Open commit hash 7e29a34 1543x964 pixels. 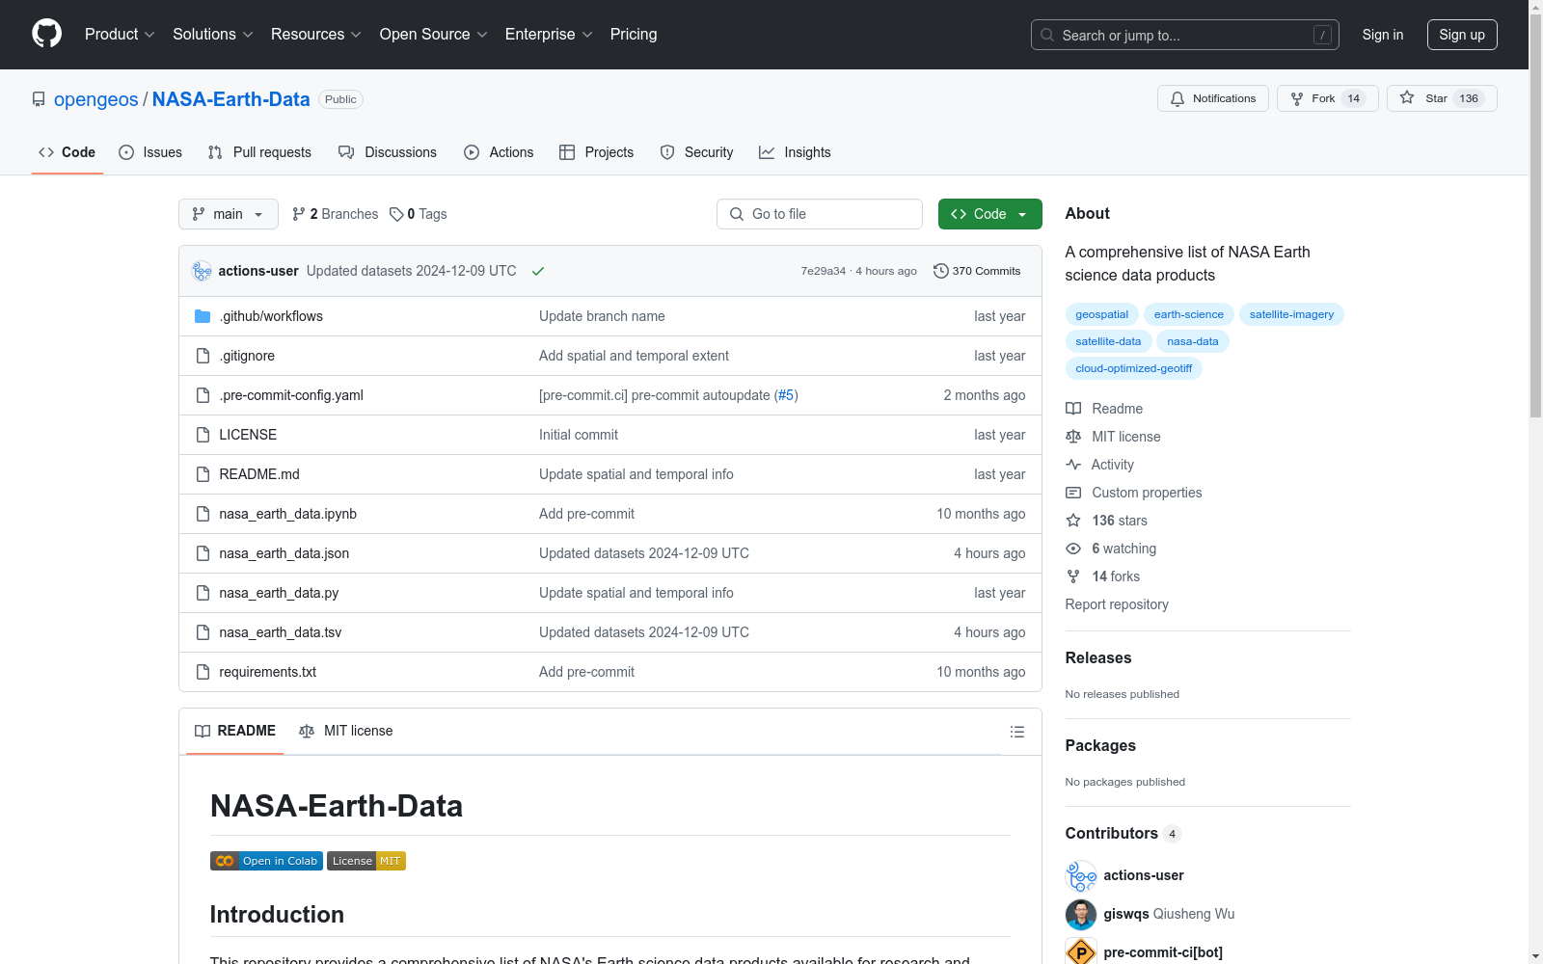click(x=824, y=271)
